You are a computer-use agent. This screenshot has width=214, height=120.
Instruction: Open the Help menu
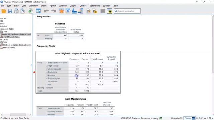point(115,6)
